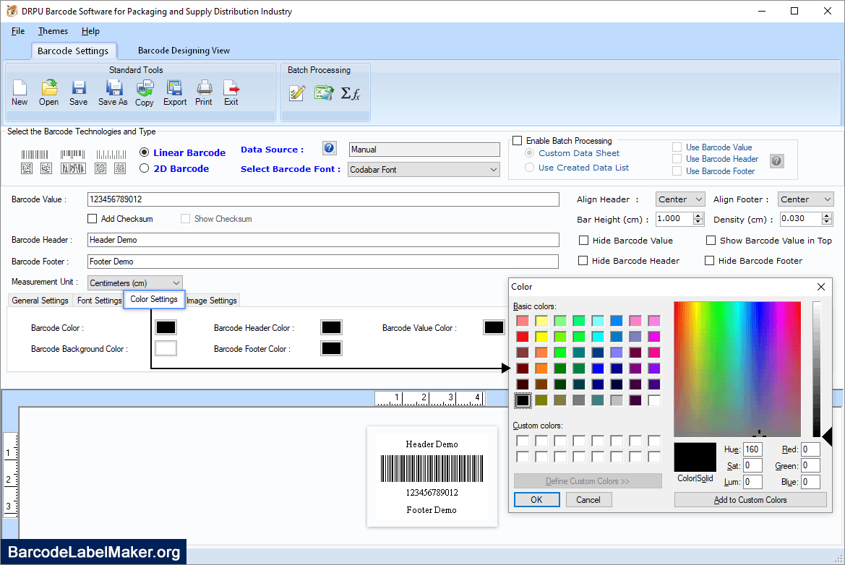Click the Exit icon
Viewport: 845px width, 565px height.
(x=231, y=92)
